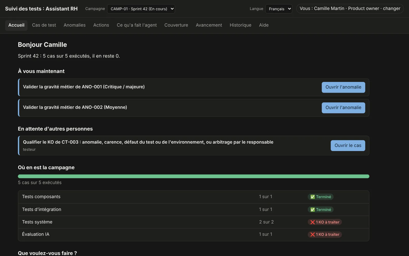Click the '5 cas sur 5 exécutés' caption

click(40, 183)
